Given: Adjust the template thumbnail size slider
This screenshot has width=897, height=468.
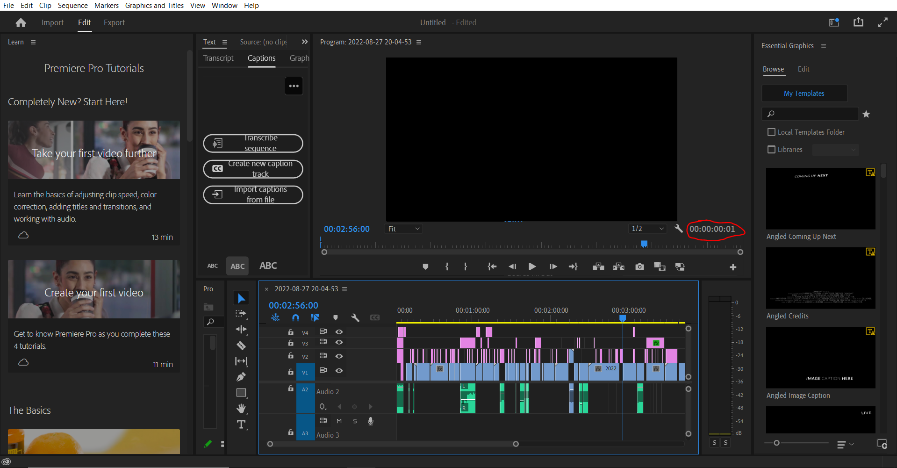Looking at the screenshot, I should coord(777,443).
